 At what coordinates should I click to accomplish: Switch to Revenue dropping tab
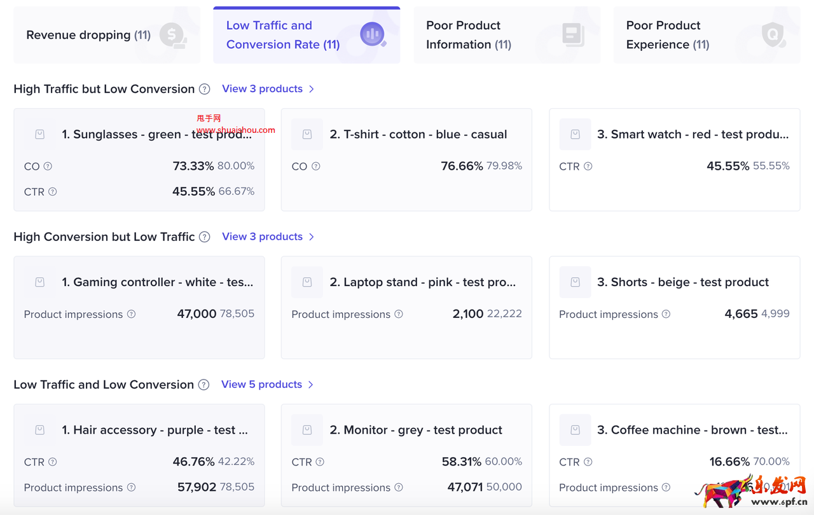click(x=106, y=35)
